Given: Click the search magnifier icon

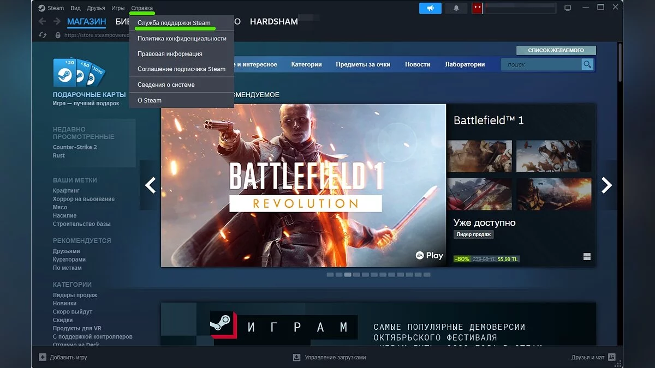Looking at the screenshot, I should 587,65.
